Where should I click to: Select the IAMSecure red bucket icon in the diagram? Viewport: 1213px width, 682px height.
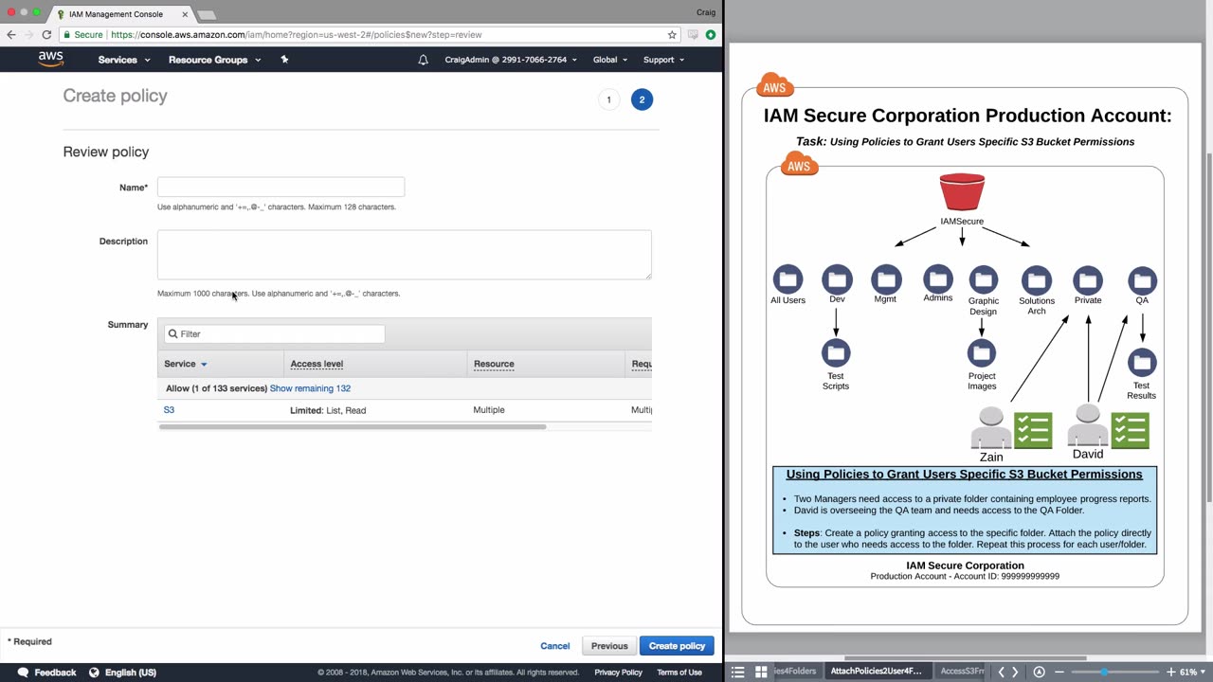(962, 192)
